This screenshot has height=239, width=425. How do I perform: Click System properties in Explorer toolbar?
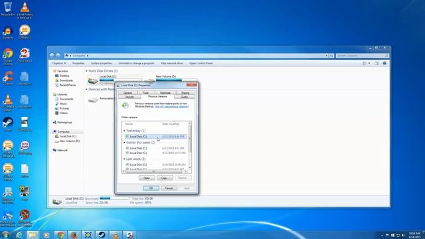[x=102, y=63]
